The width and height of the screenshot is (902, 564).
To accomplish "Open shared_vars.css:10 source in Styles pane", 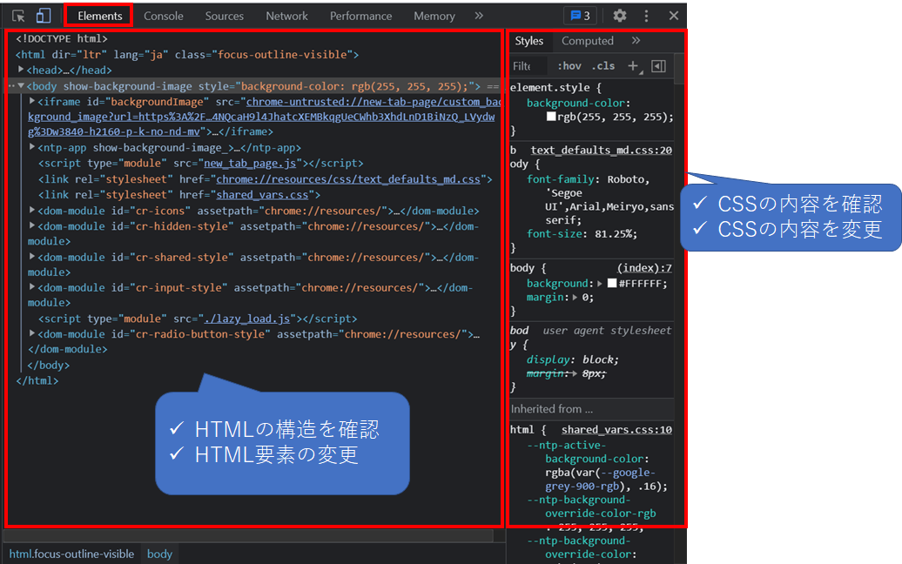I will point(616,429).
